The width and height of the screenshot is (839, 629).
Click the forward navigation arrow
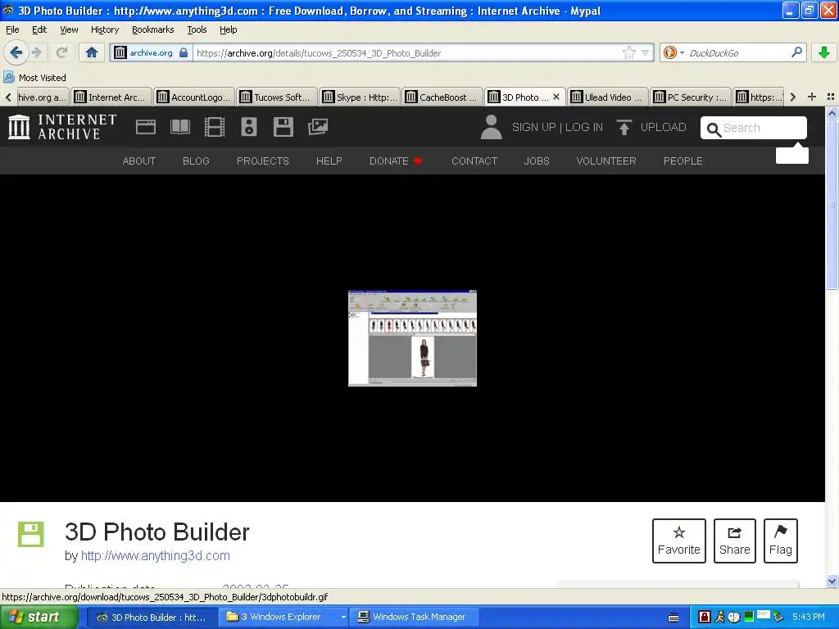(36, 52)
